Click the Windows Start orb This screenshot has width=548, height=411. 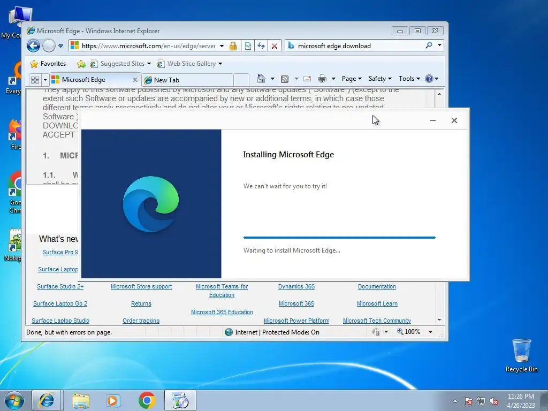[14, 400]
